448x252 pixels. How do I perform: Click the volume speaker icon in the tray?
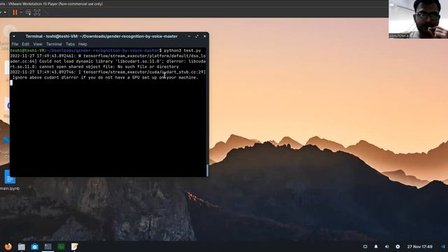click(387, 246)
